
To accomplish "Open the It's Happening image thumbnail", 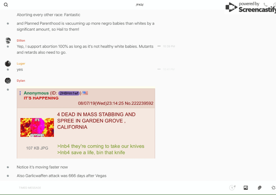I will (37, 127).
